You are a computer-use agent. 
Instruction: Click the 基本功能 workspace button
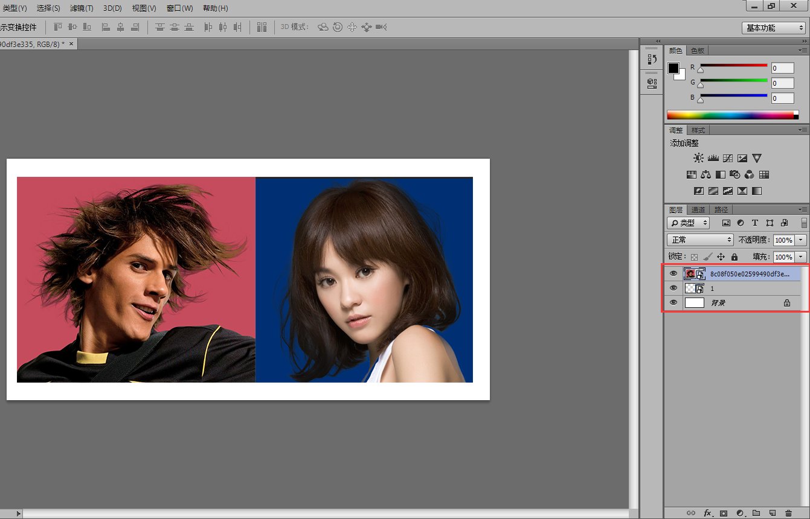point(772,27)
